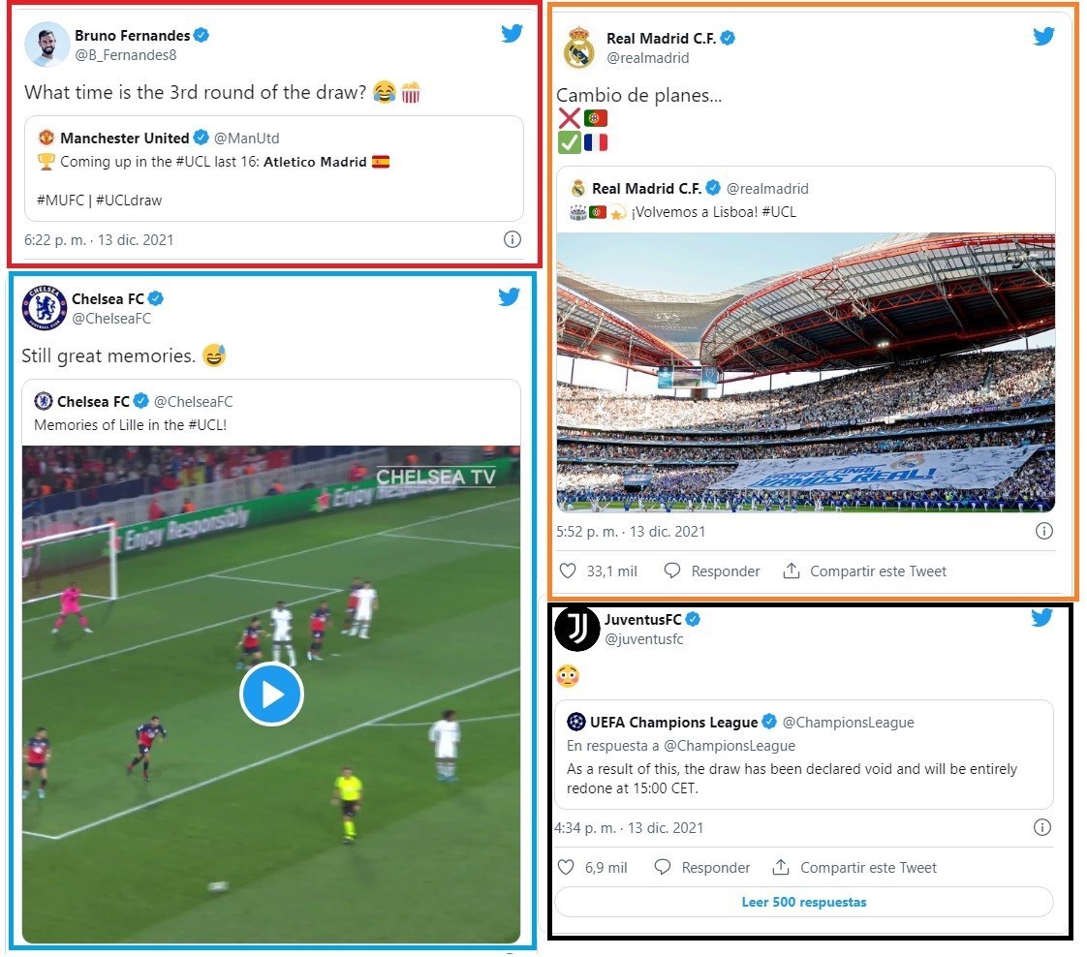
Task: Open Leer 500 respuestas link
Action: [x=803, y=902]
